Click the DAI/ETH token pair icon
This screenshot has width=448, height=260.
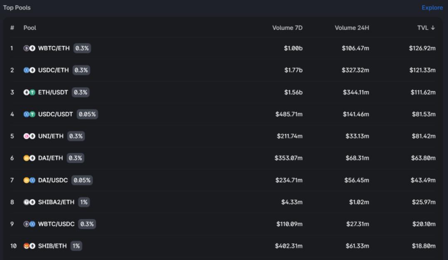point(29,158)
